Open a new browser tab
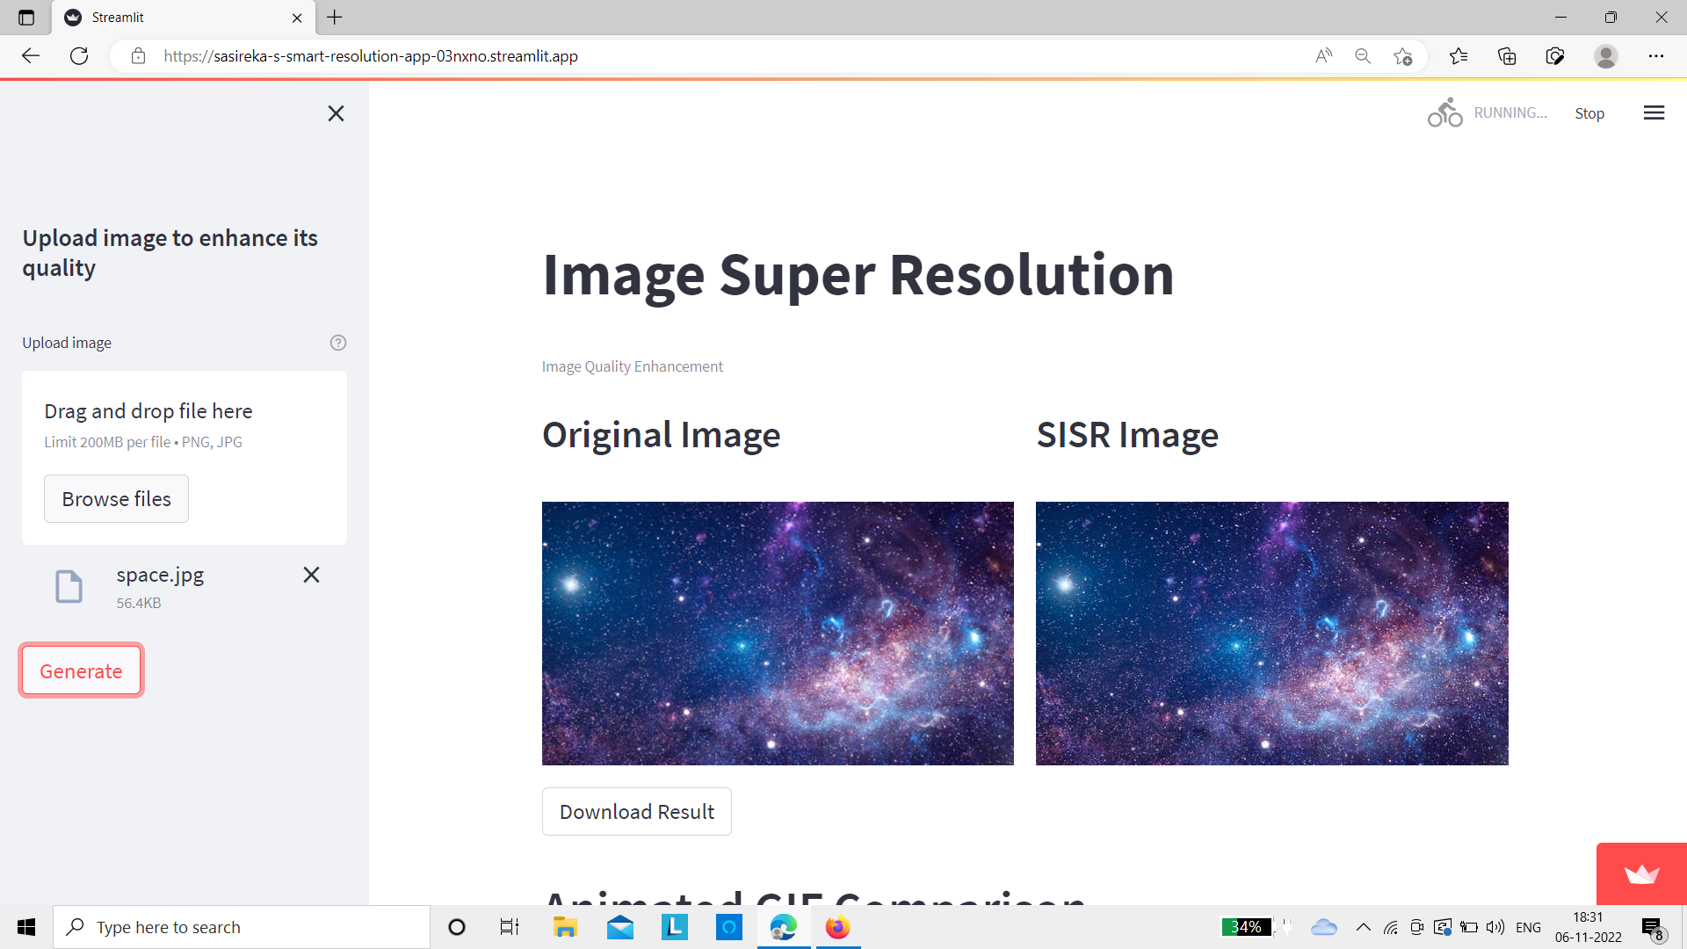 [x=335, y=18]
